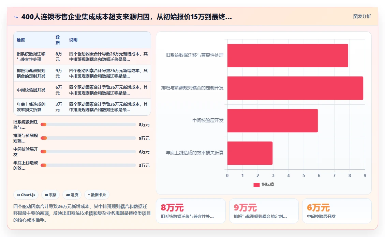This screenshot has width=385, height=237.
Task: Select the 表格 tag chip
Action: (x=50, y=195)
